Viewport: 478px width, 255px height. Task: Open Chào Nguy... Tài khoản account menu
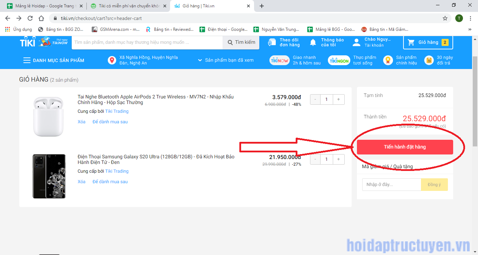(x=371, y=42)
